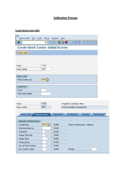This screenshot has height=175, width=131.
Task: Click the Instrumentation Department description field
Action: (x=84, y=107)
